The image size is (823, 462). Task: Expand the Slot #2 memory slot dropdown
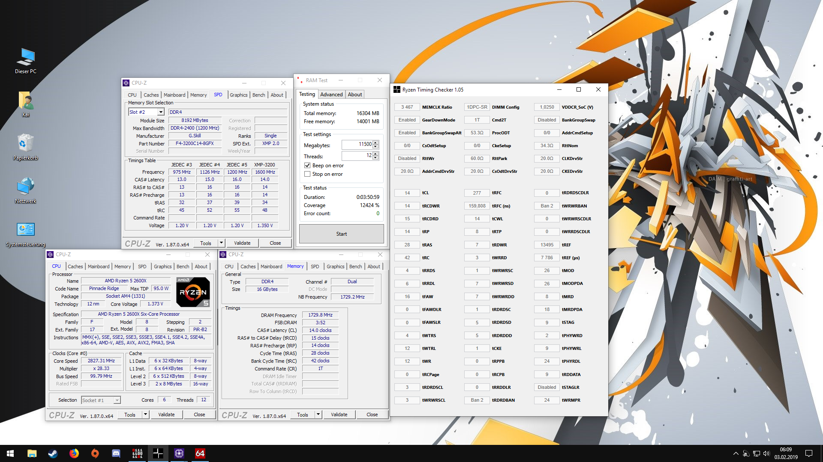tap(161, 112)
